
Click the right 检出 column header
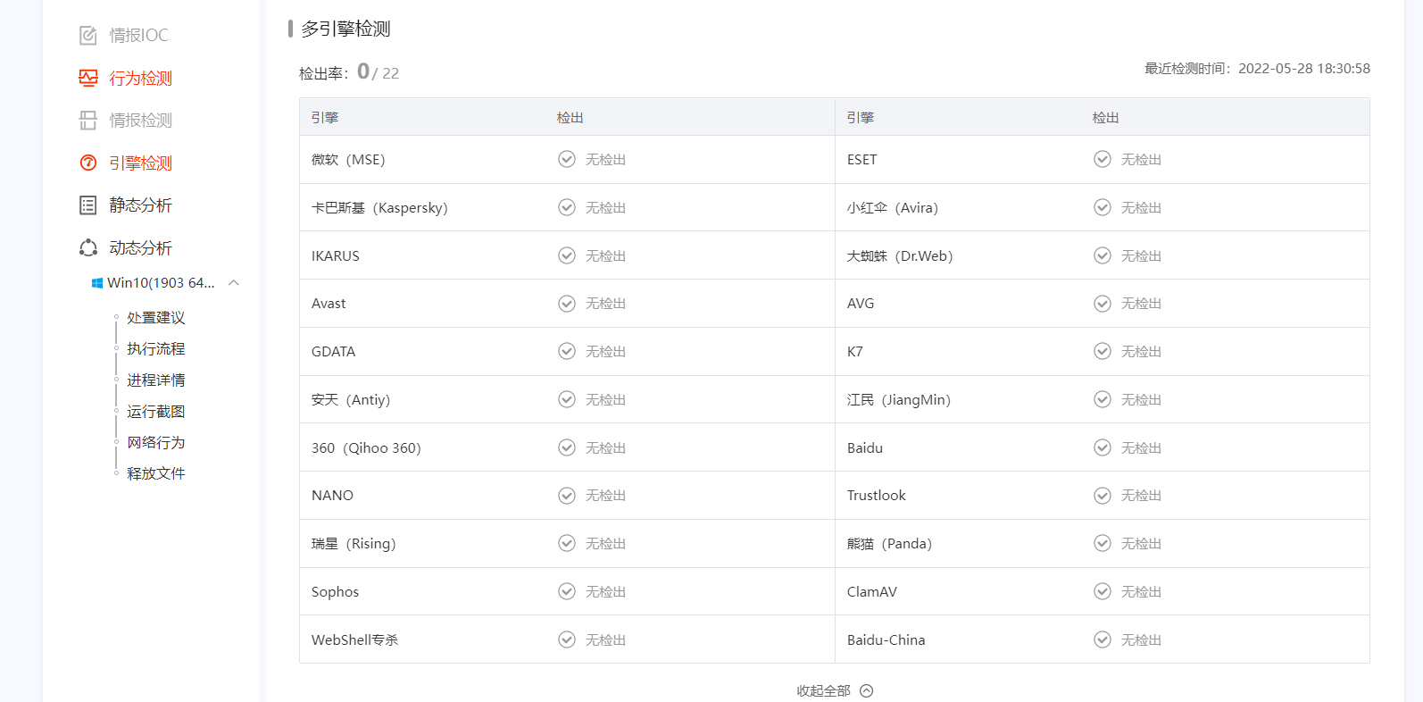[x=1105, y=118]
